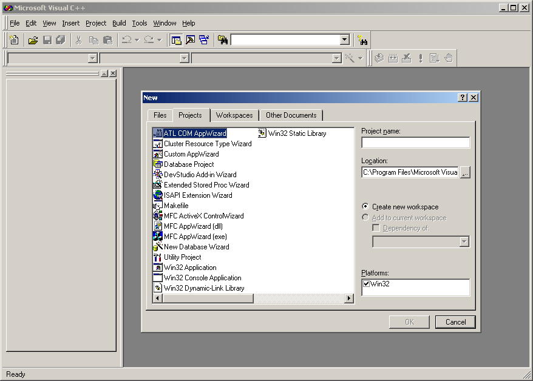This screenshot has height=381, width=533.
Task: Close the docked workspace pane
Action: point(113,73)
